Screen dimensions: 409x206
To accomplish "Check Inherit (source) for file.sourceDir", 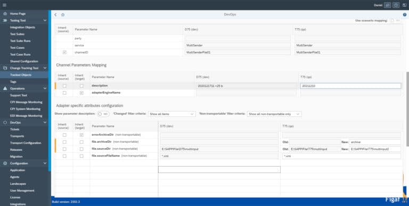I will (x=64, y=149).
